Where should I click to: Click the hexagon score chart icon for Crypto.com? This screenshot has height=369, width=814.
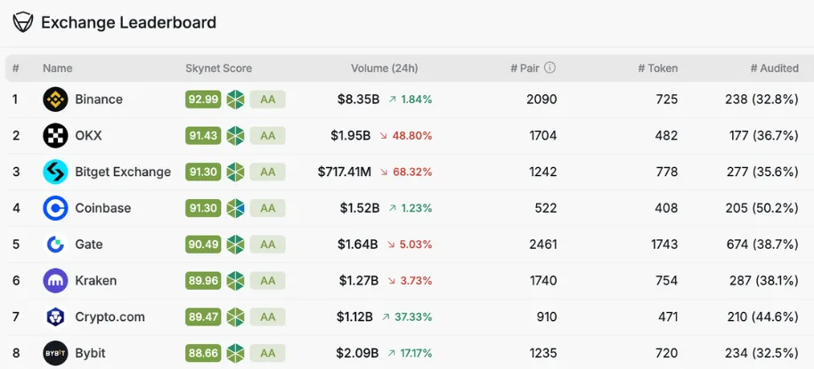pos(235,317)
